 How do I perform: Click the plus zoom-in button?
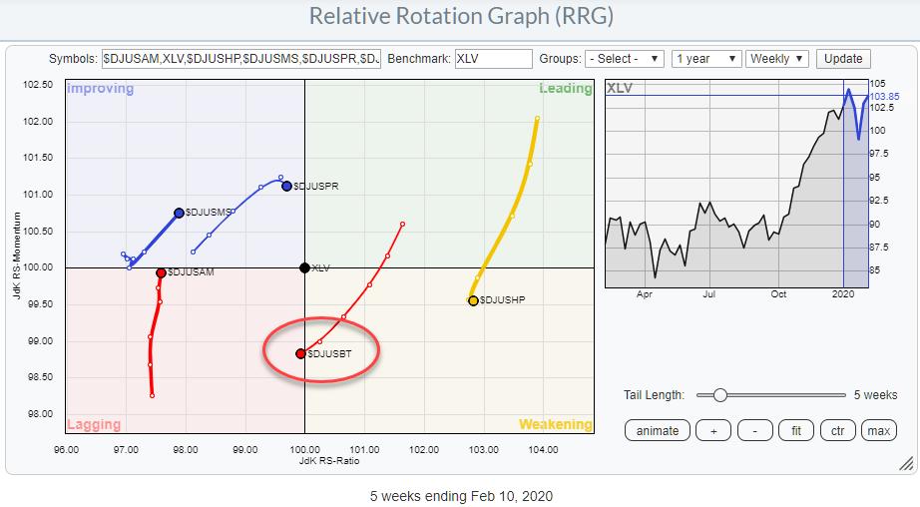(713, 430)
